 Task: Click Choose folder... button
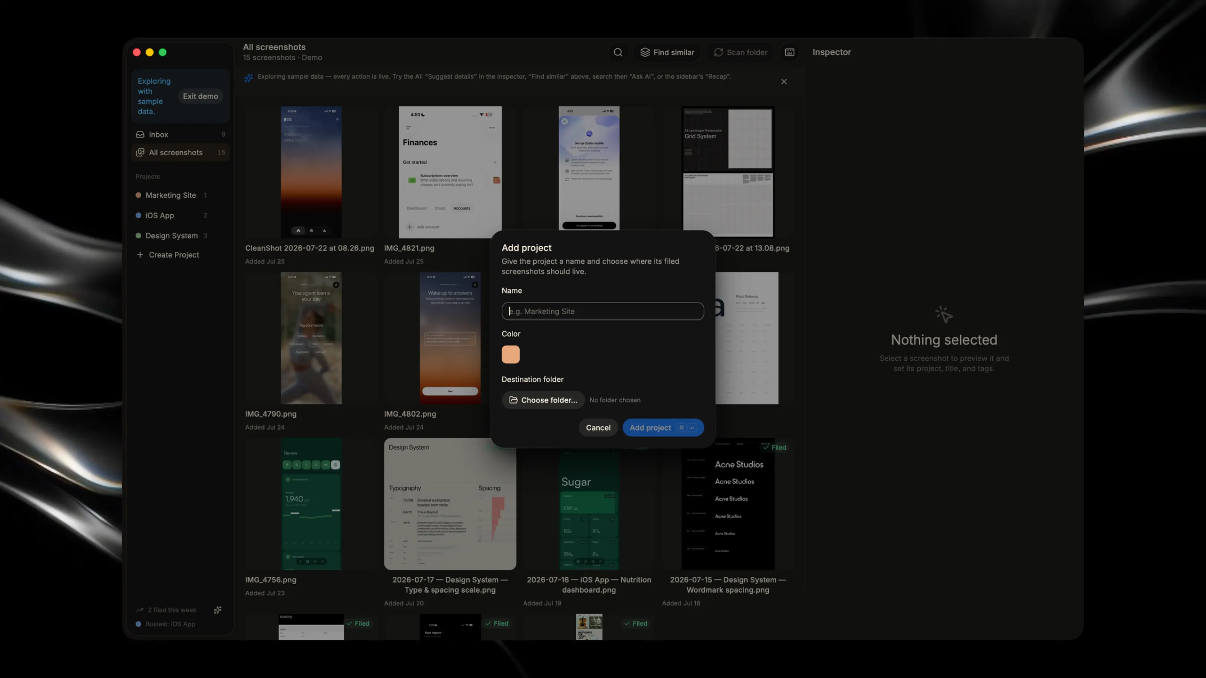[x=543, y=400]
